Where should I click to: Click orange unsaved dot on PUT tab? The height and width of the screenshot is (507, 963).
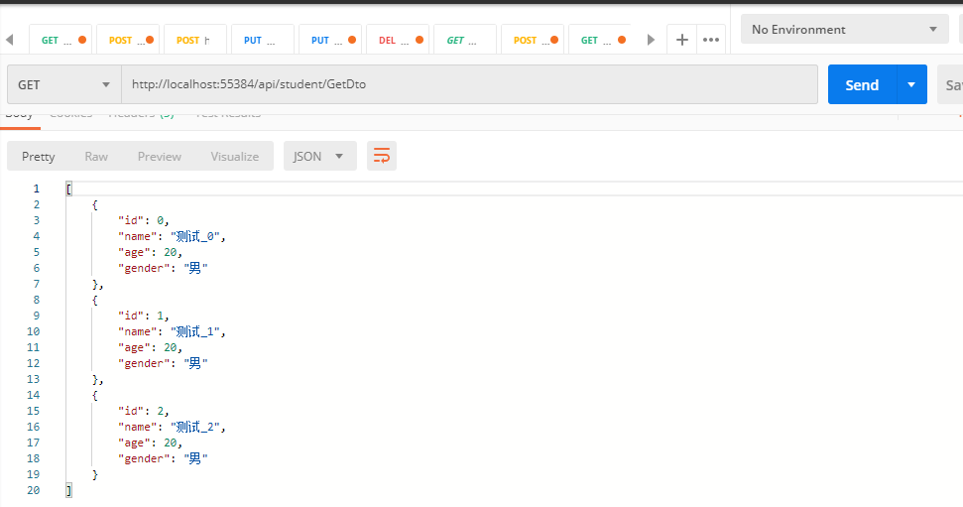tap(352, 40)
